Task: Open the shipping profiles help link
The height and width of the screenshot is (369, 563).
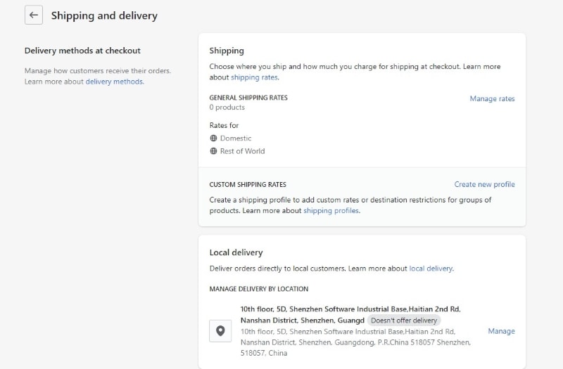Action: (331, 211)
